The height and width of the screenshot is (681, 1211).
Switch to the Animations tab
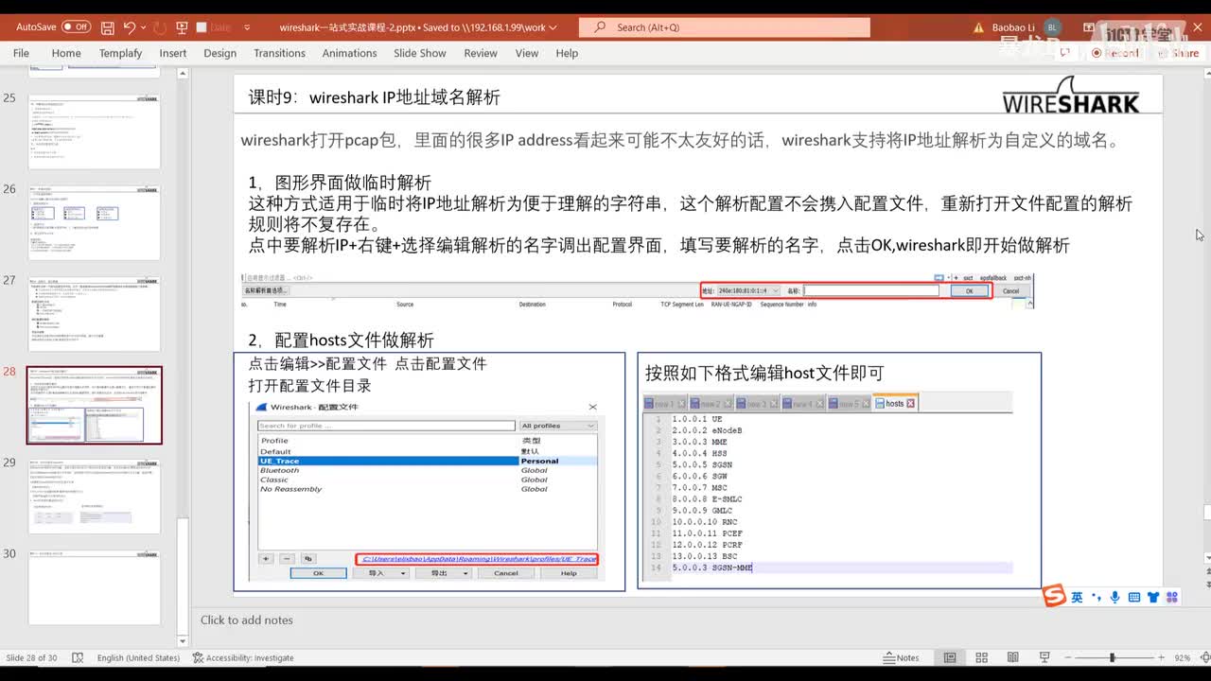349,53
